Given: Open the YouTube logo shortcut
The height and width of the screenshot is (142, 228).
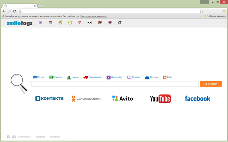Looking at the screenshot, I should pos(160,99).
